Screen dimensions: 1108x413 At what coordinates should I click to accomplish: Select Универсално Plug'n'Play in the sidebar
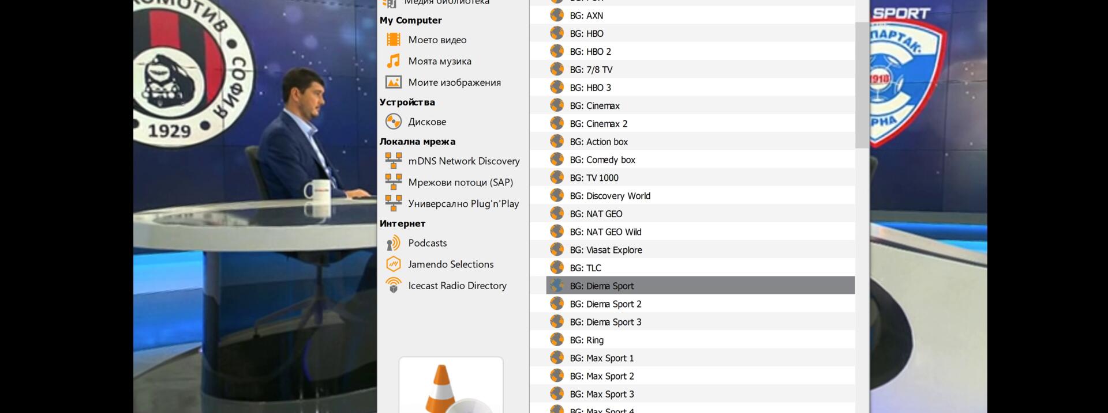click(x=463, y=204)
